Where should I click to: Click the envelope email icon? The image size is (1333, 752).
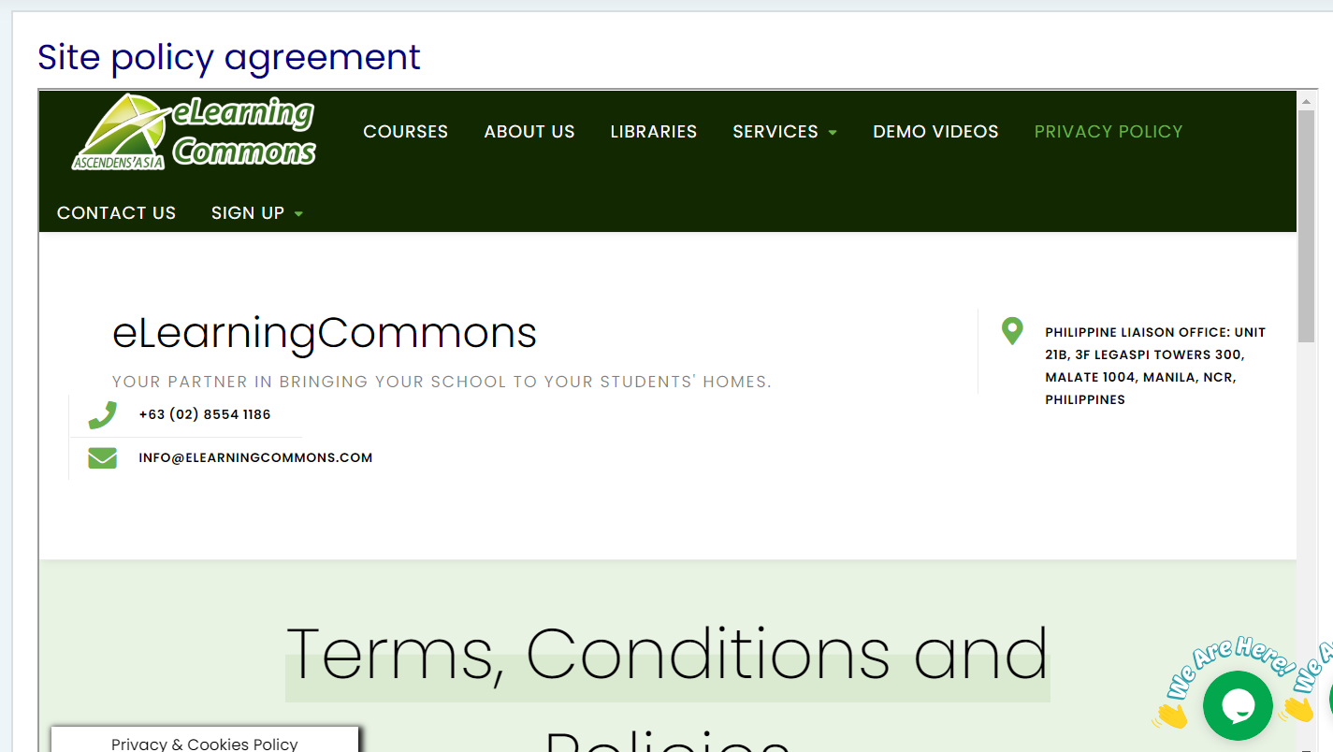click(102, 457)
